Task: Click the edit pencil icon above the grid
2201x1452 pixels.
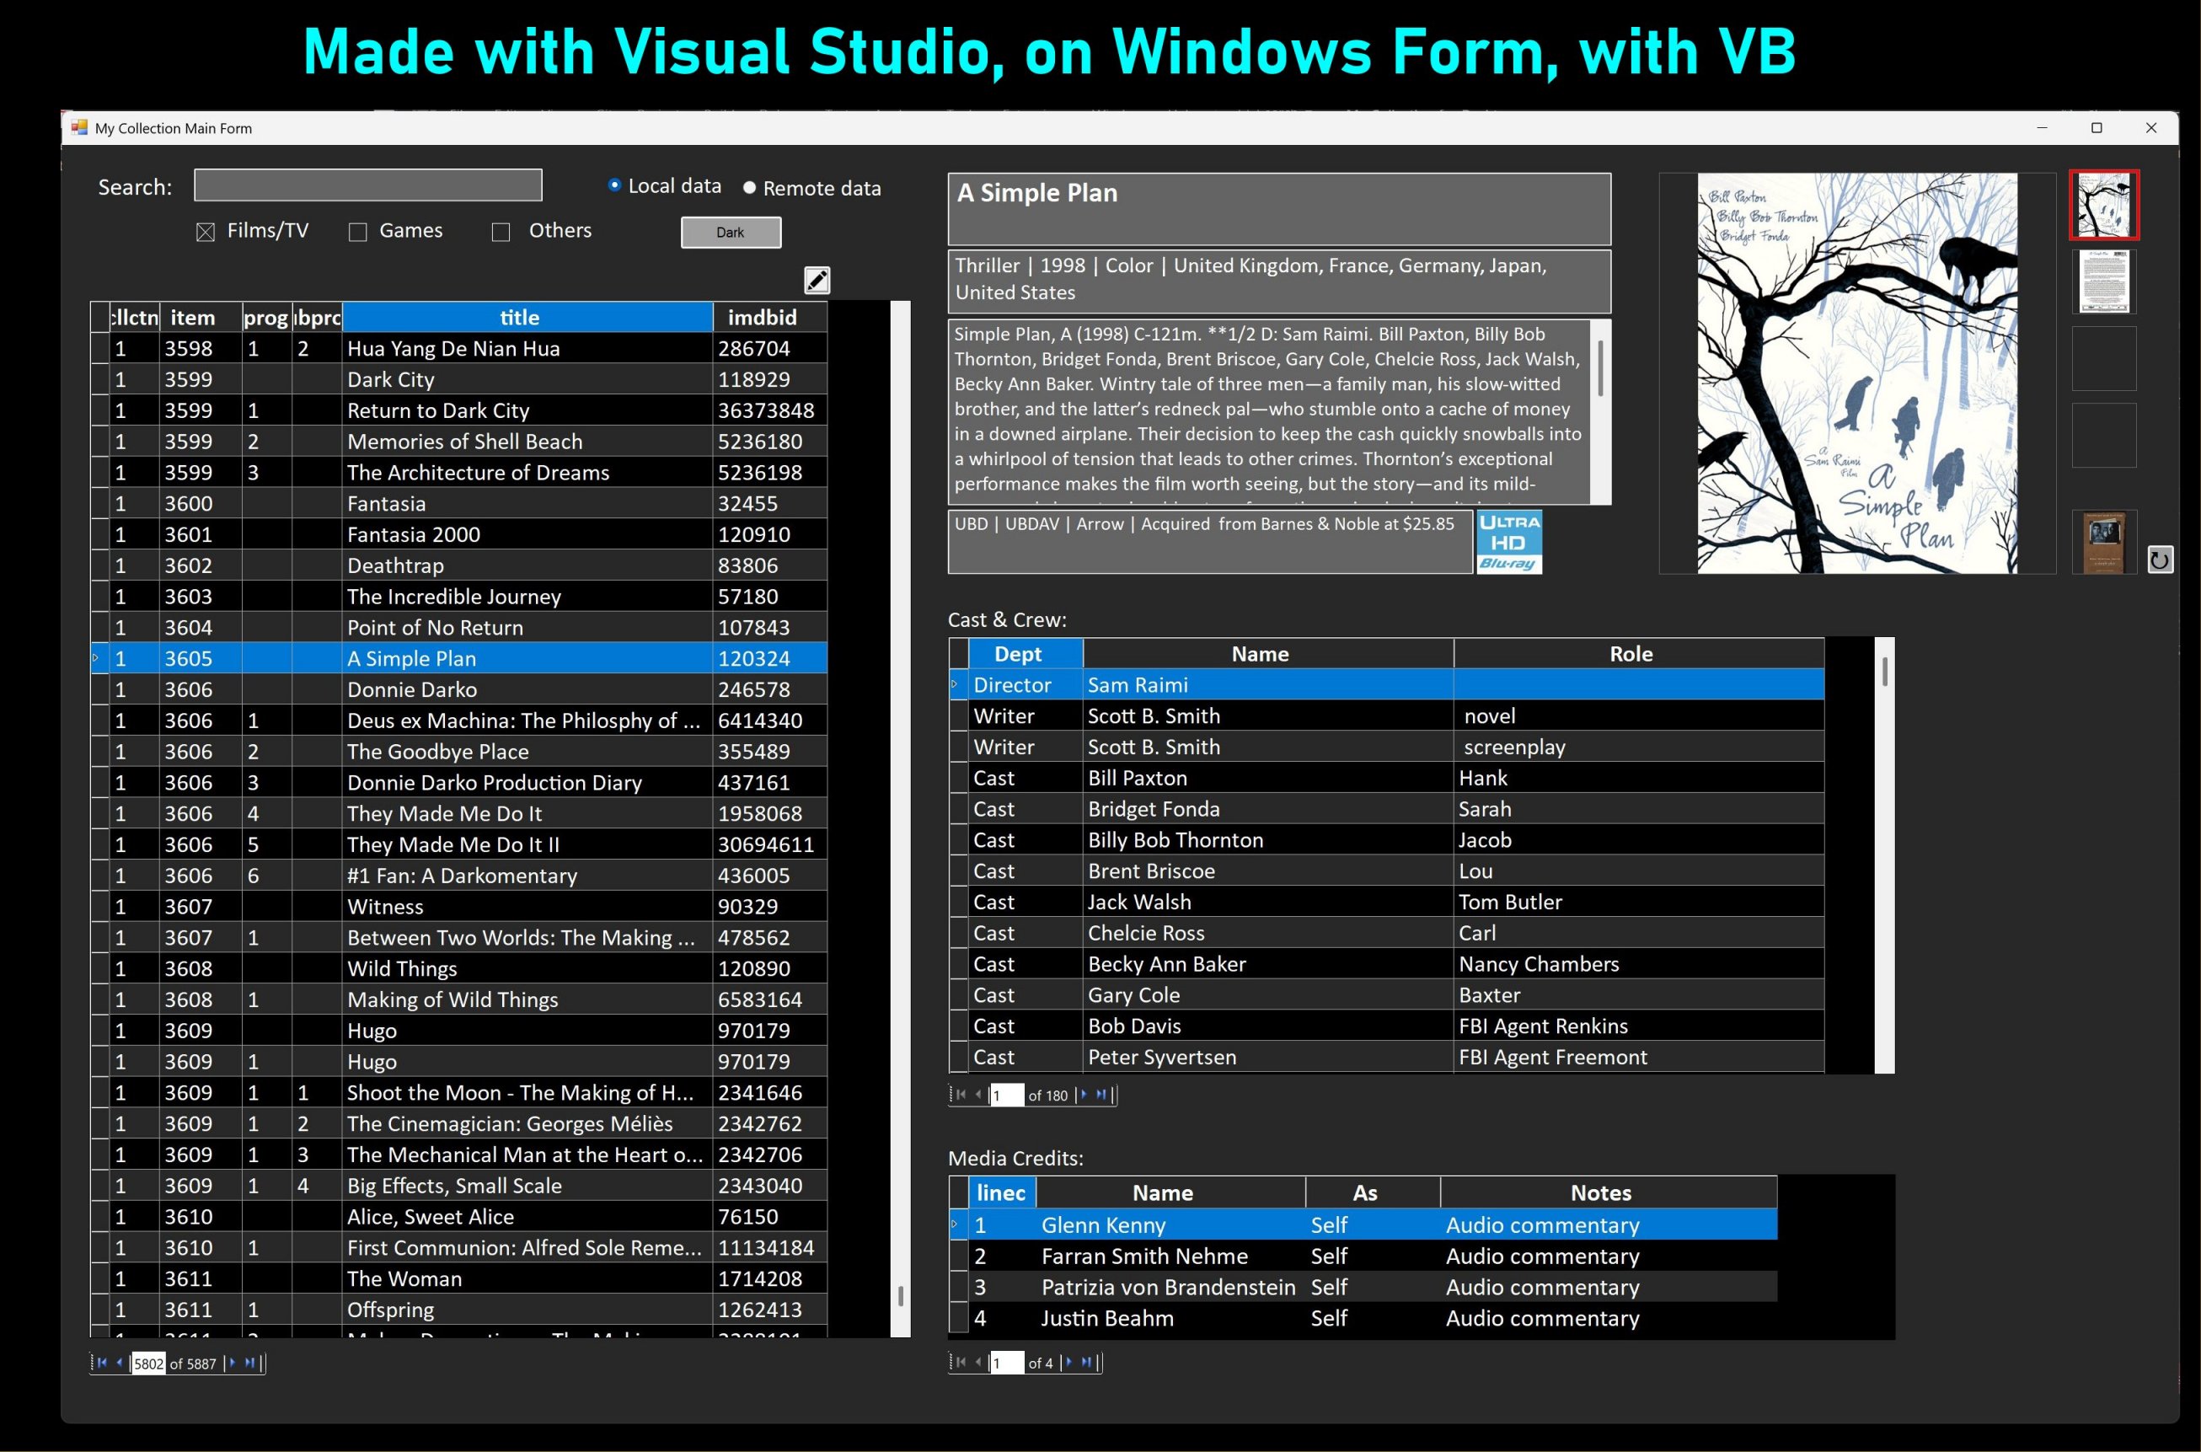Action: point(816,280)
